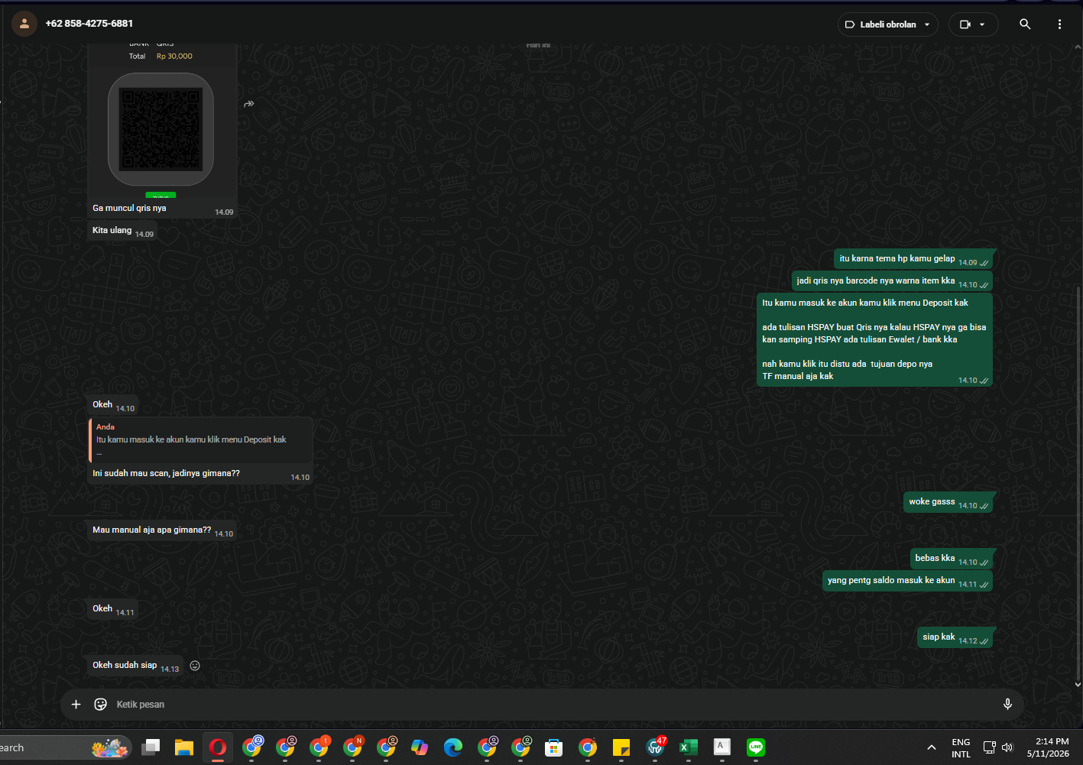This screenshot has width=1083, height=765.
Task: Click the "siap kak" message
Action: [x=955, y=637]
